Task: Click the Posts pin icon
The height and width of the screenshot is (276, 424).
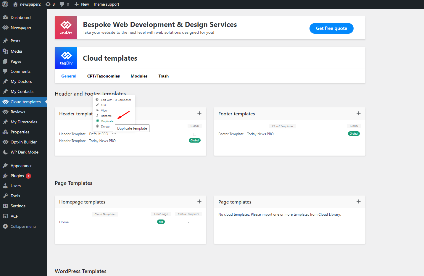Action: click(5, 41)
